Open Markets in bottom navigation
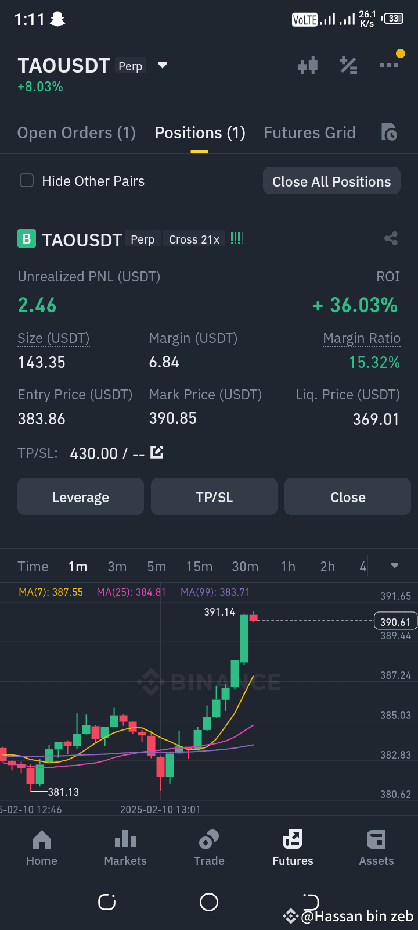Screen dimensions: 418x930 pos(125,849)
